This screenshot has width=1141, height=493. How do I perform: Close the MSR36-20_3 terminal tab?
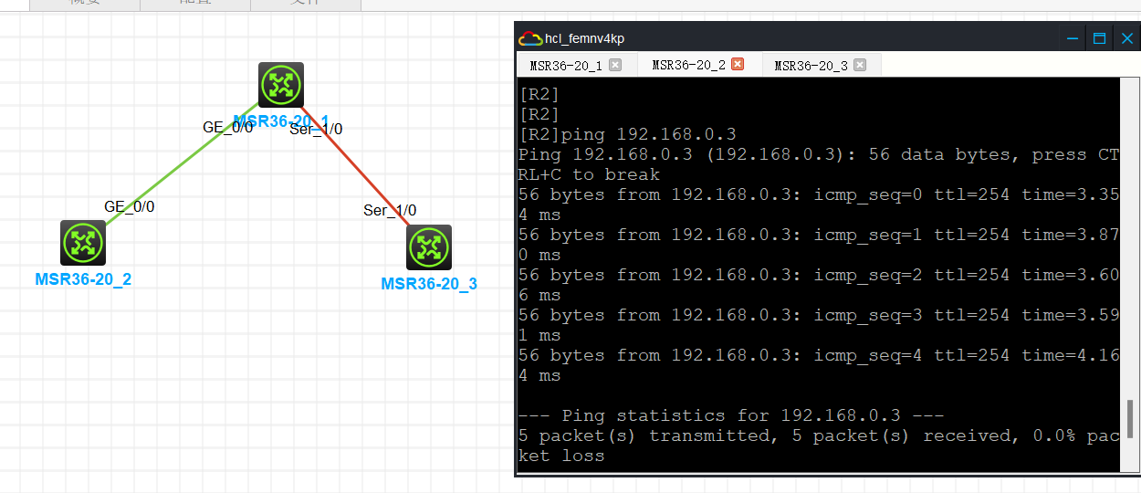(861, 65)
